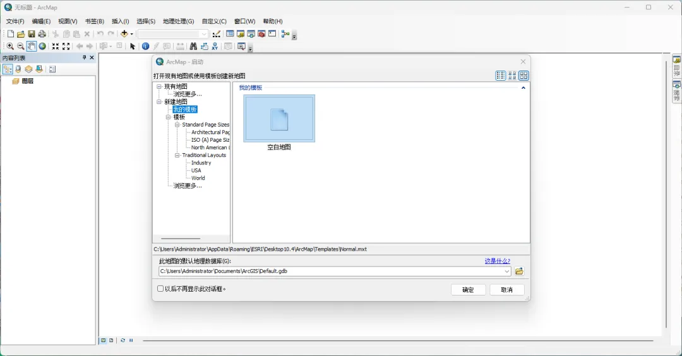
Task: Open the map scale combo box
Action: (x=173, y=34)
